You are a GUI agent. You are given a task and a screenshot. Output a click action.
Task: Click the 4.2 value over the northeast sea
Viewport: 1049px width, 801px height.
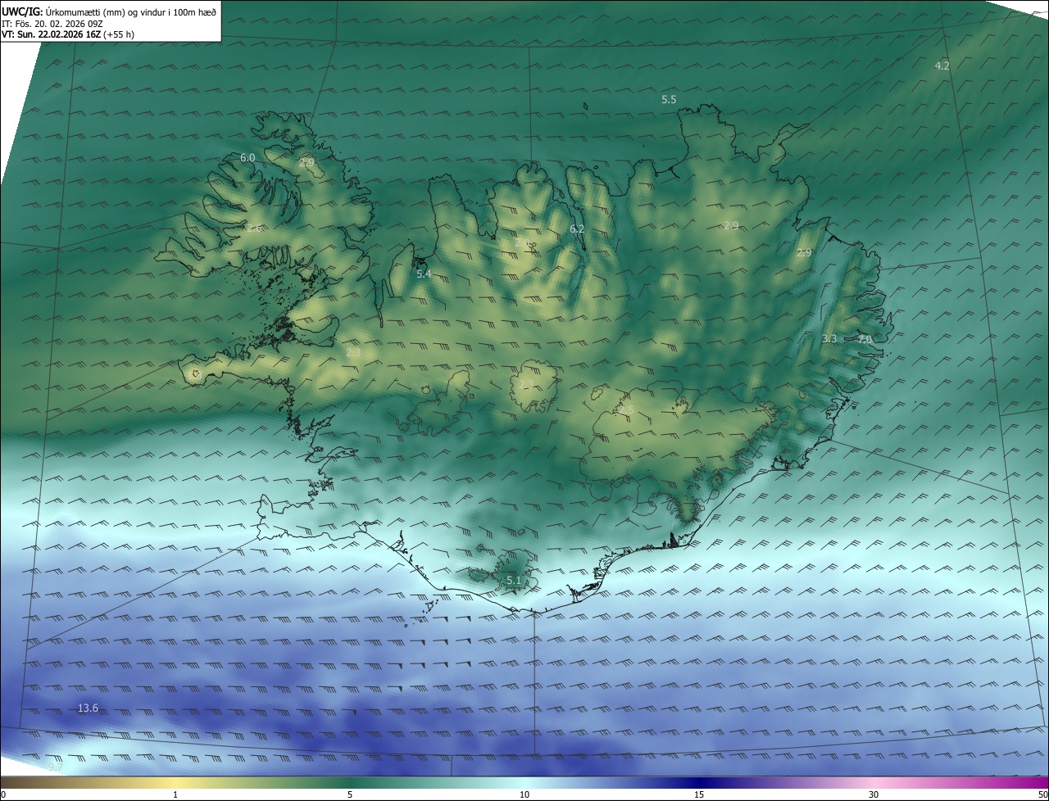tap(942, 66)
